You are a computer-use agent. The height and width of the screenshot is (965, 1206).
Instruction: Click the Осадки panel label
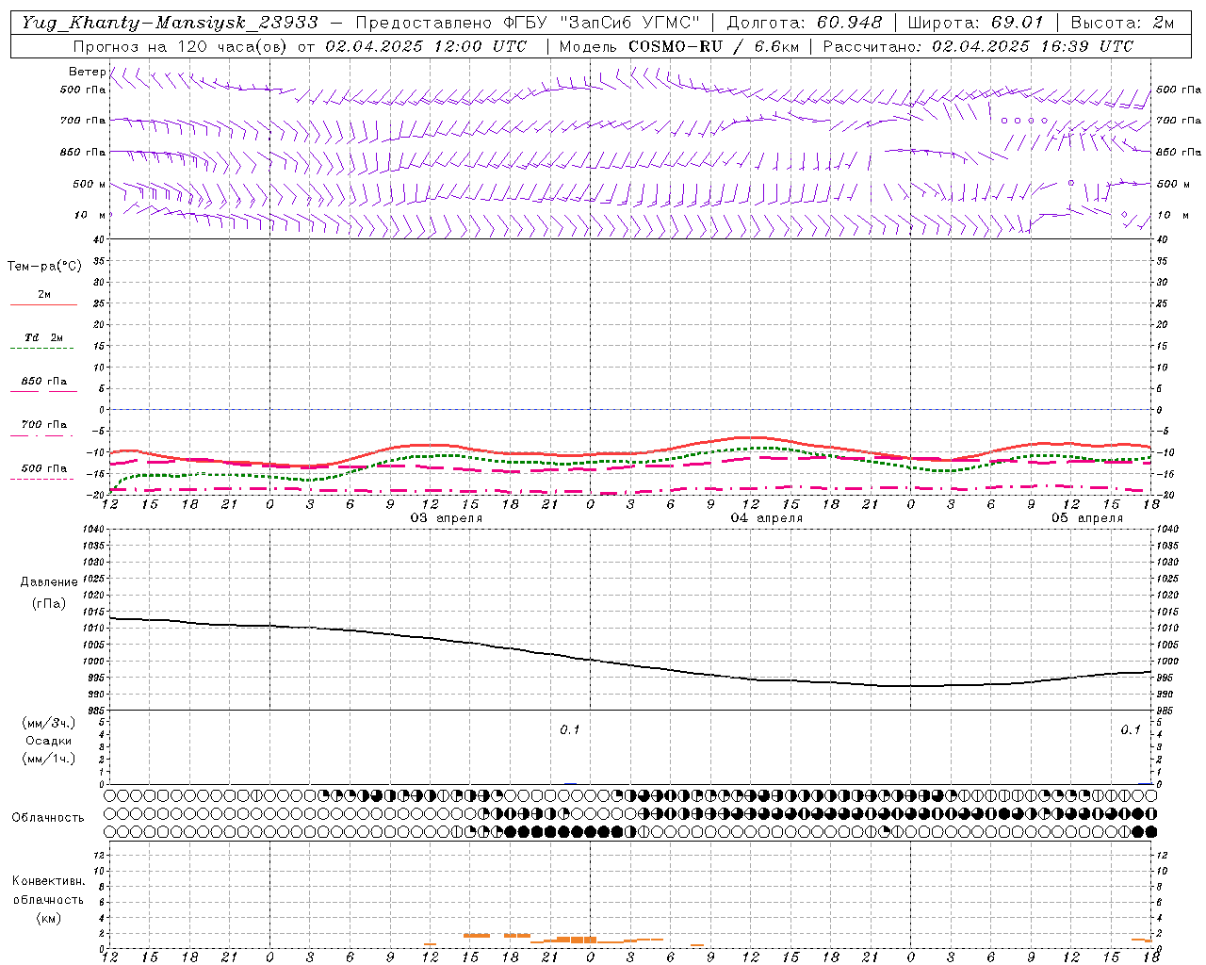[x=49, y=741]
